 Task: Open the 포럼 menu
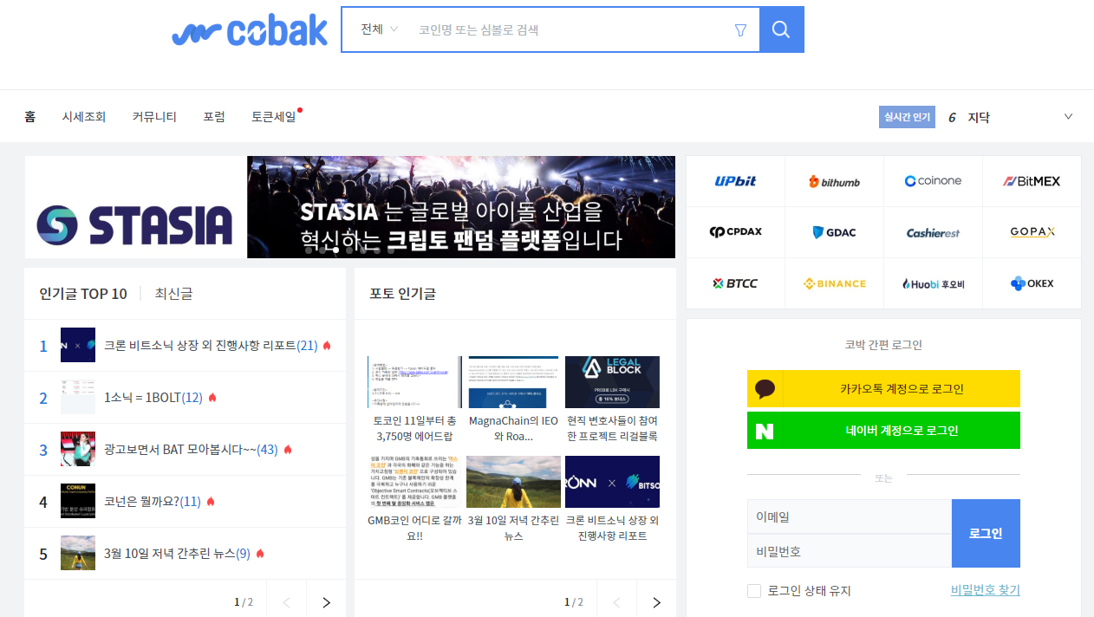[x=214, y=117]
